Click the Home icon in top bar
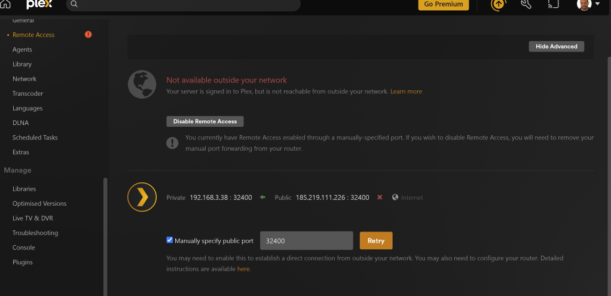611x296 pixels. [x=5, y=4]
